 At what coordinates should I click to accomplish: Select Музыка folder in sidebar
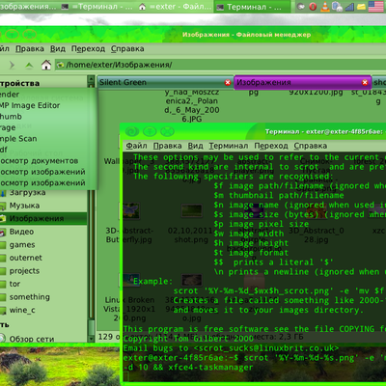click(x=24, y=206)
